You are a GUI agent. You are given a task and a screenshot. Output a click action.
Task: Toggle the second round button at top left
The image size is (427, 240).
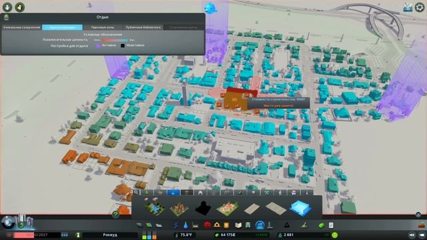(x=19, y=7)
